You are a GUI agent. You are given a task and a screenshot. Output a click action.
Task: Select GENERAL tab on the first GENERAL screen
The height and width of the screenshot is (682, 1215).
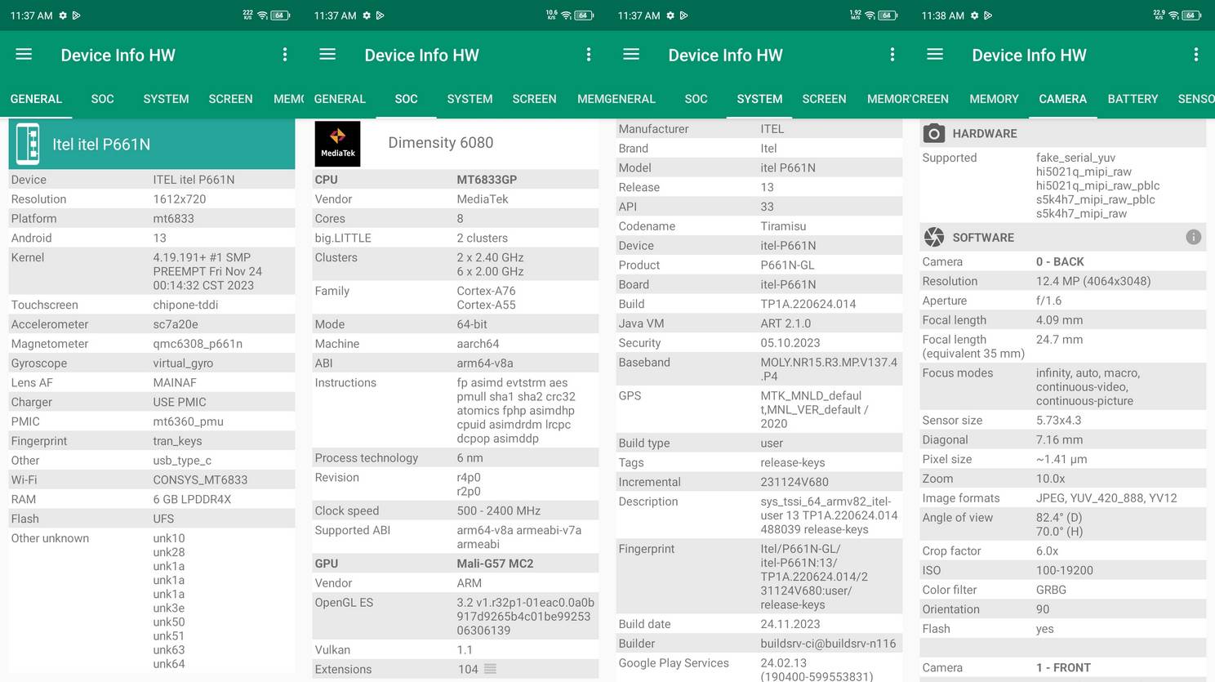point(36,99)
